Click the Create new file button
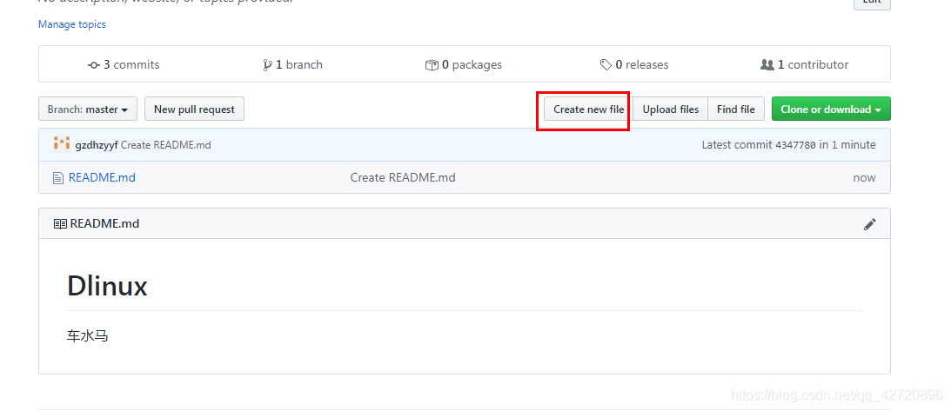The width and height of the screenshot is (951, 411). pos(588,109)
